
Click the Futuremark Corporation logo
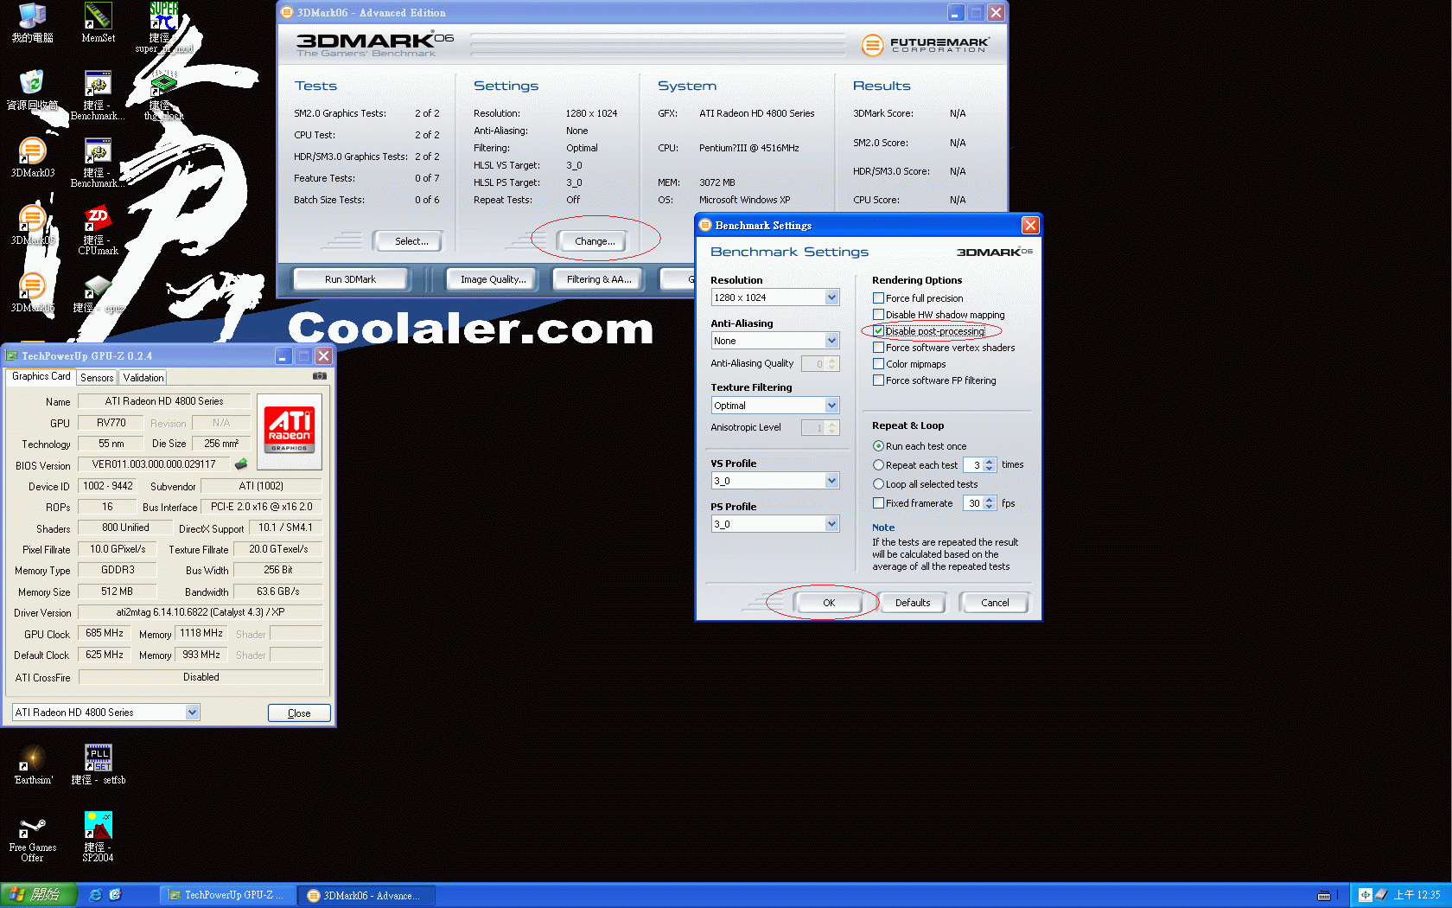(x=926, y=44)
